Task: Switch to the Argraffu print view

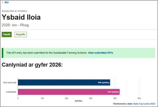Action: (21, 35)
